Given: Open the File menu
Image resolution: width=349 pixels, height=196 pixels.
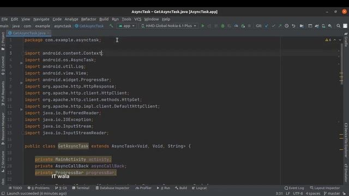Looking at the screenshot, I should 4,20.
